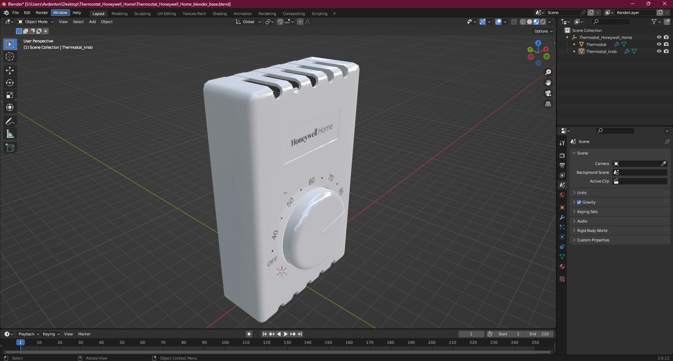Click the Start frame field
673x361 pixels.
point(509,334)
